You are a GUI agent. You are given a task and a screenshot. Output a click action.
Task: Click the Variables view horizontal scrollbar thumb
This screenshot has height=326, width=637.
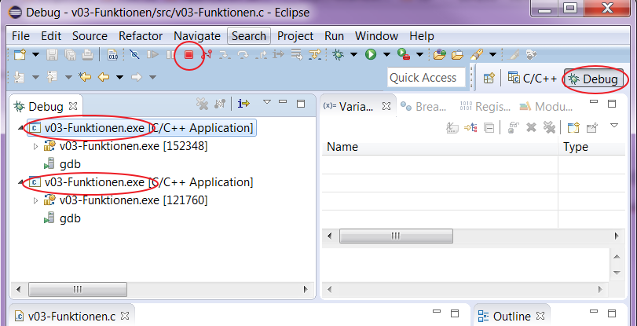click(x=396, y=236)
